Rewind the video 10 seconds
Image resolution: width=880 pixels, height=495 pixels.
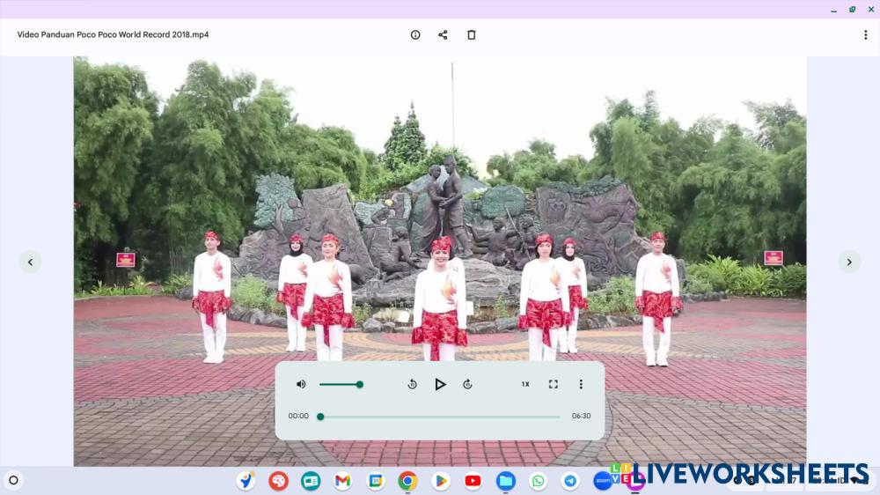coord(412,384)
